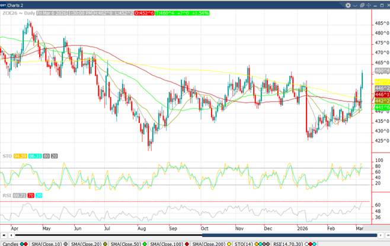Viewport: 390px width, 246px height.
Task: Click the date and time header label
Action: [x=71, y=12]
